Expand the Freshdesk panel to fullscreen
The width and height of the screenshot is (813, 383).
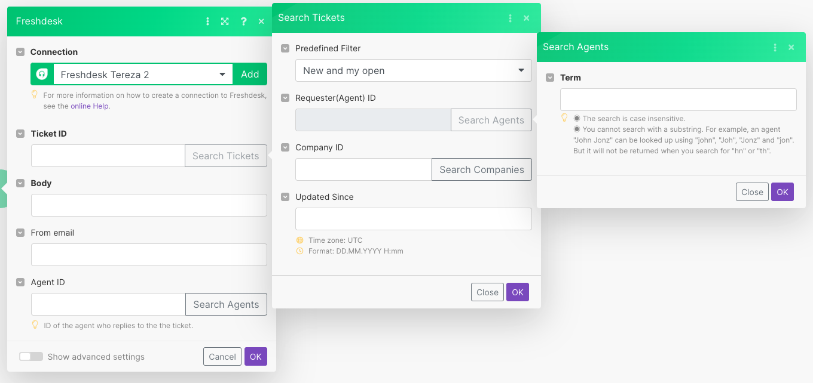(225, 21)
